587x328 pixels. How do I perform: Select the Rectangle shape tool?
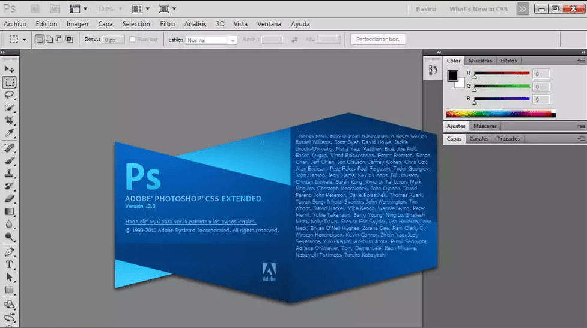pyautogui.click(x=10, y=290)
